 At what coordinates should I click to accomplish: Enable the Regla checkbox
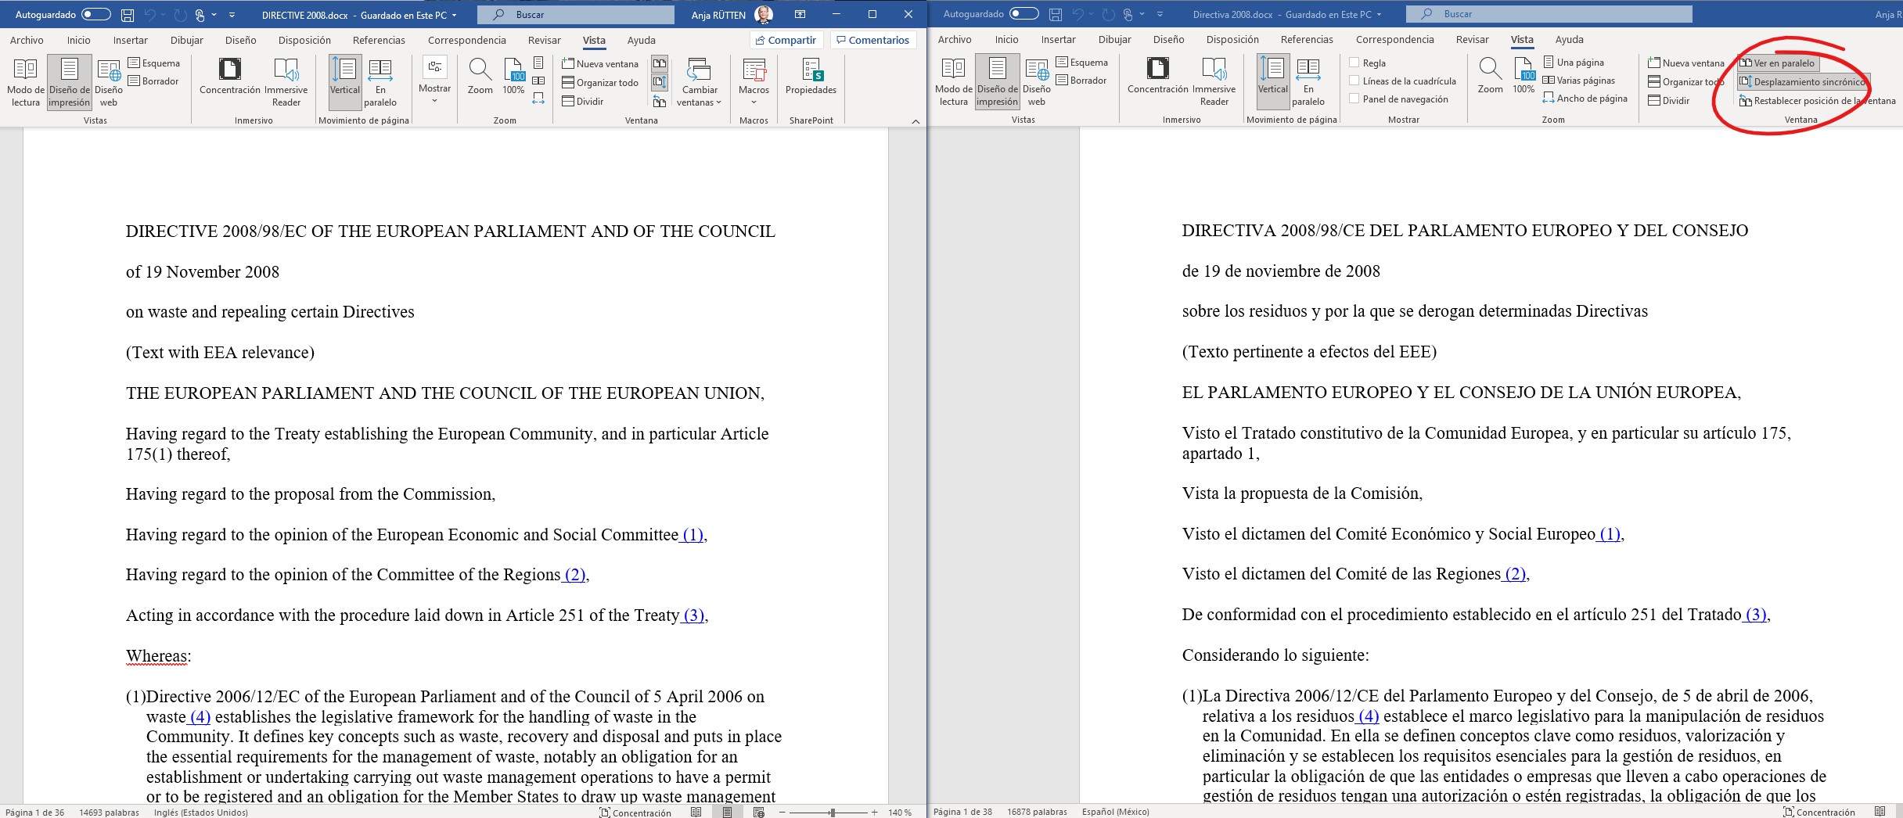click(x=1355, y=63)
